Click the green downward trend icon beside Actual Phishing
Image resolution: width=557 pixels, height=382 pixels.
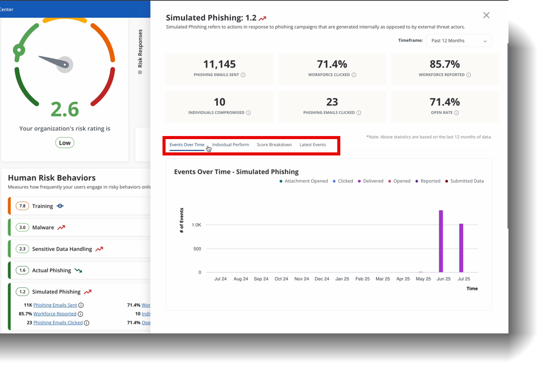tap(78, 271)
